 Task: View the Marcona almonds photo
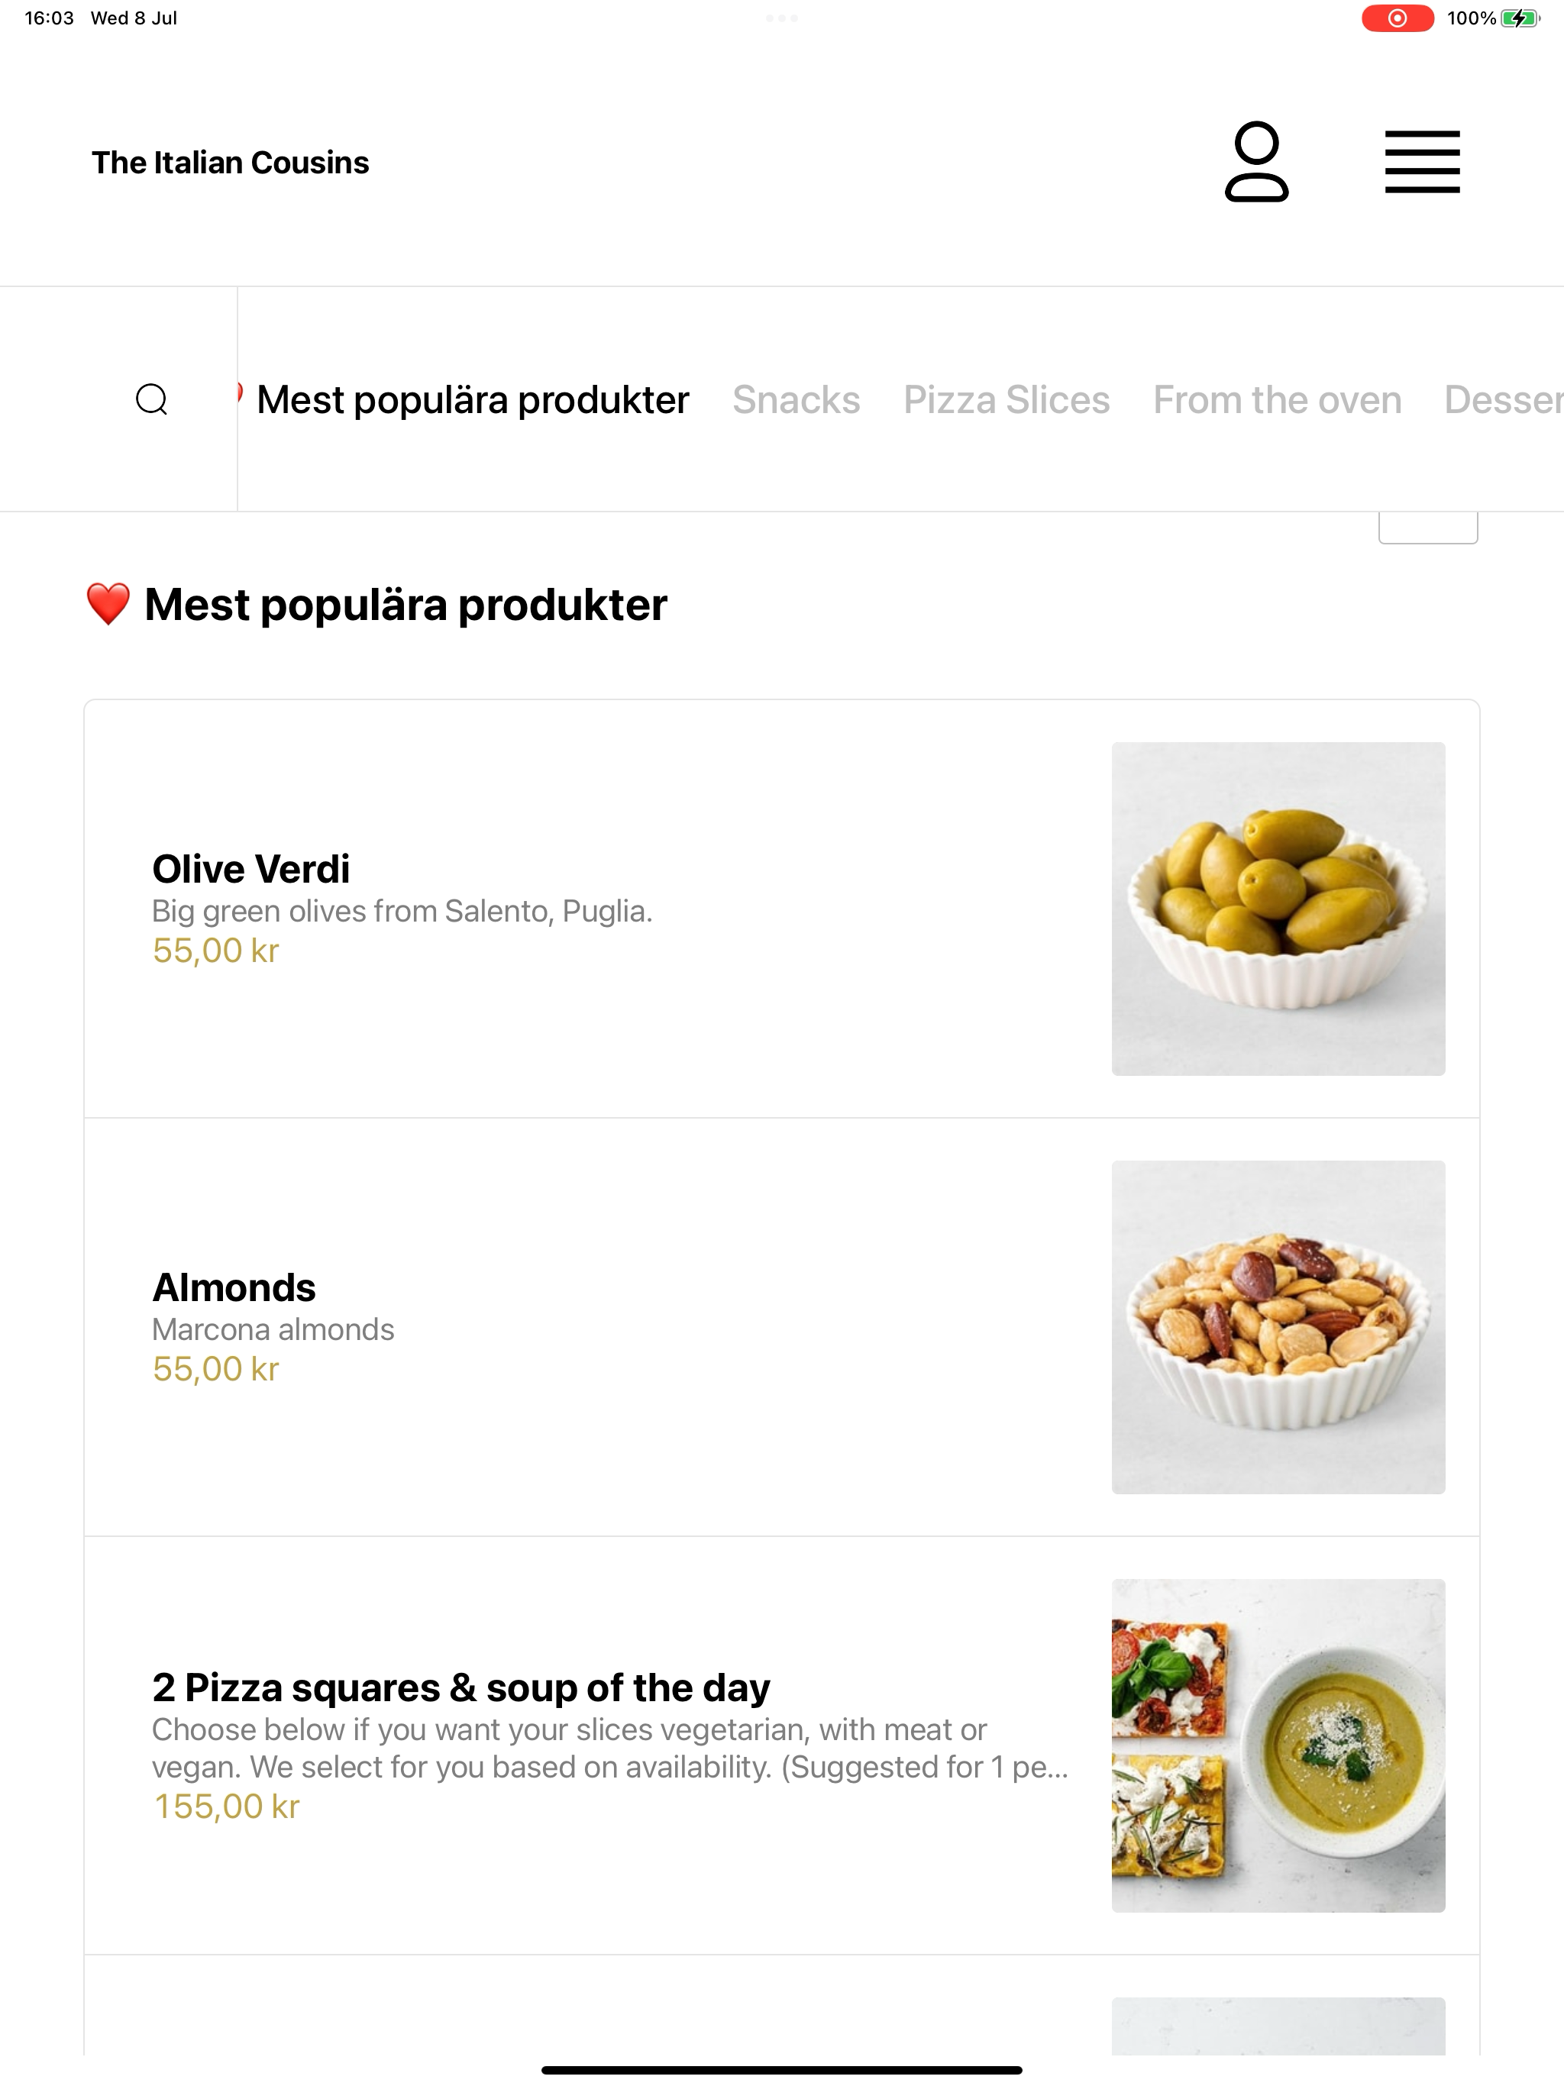click(x=1278, y=1327)
